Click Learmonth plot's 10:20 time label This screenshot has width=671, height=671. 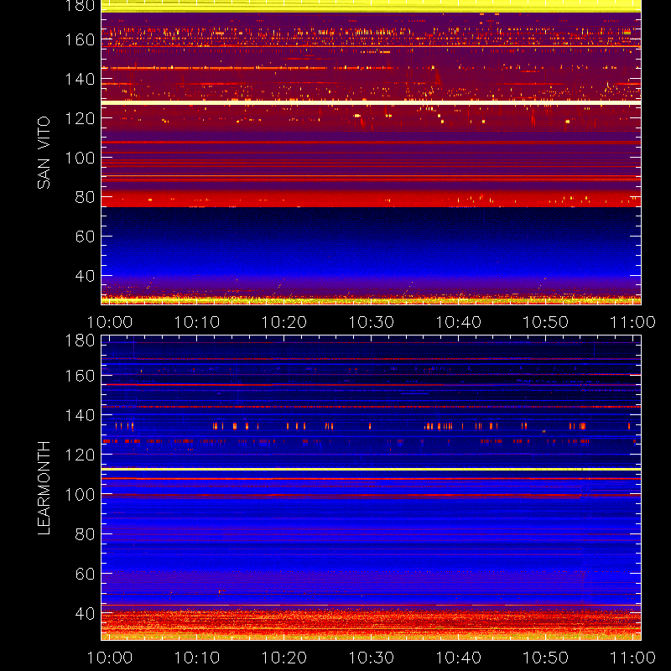point(284,658)
